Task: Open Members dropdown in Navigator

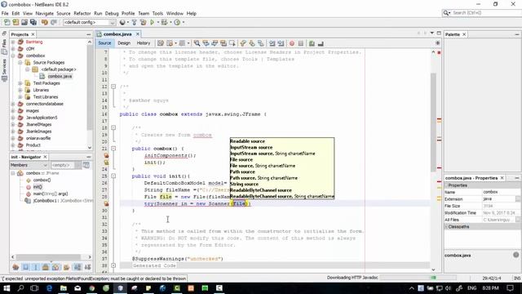Action: 29,165
